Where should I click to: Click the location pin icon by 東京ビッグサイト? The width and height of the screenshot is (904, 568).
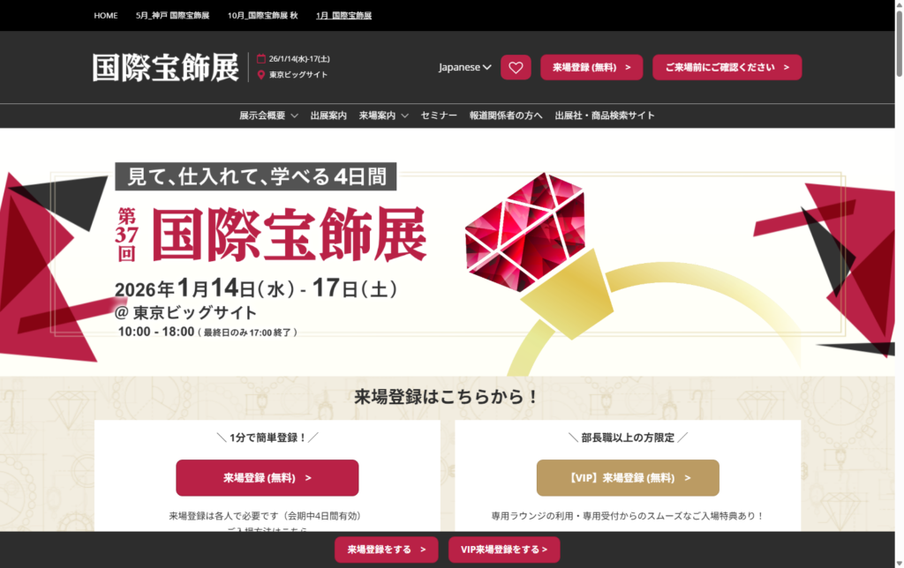pyautogui.click(x=261, y=74)
